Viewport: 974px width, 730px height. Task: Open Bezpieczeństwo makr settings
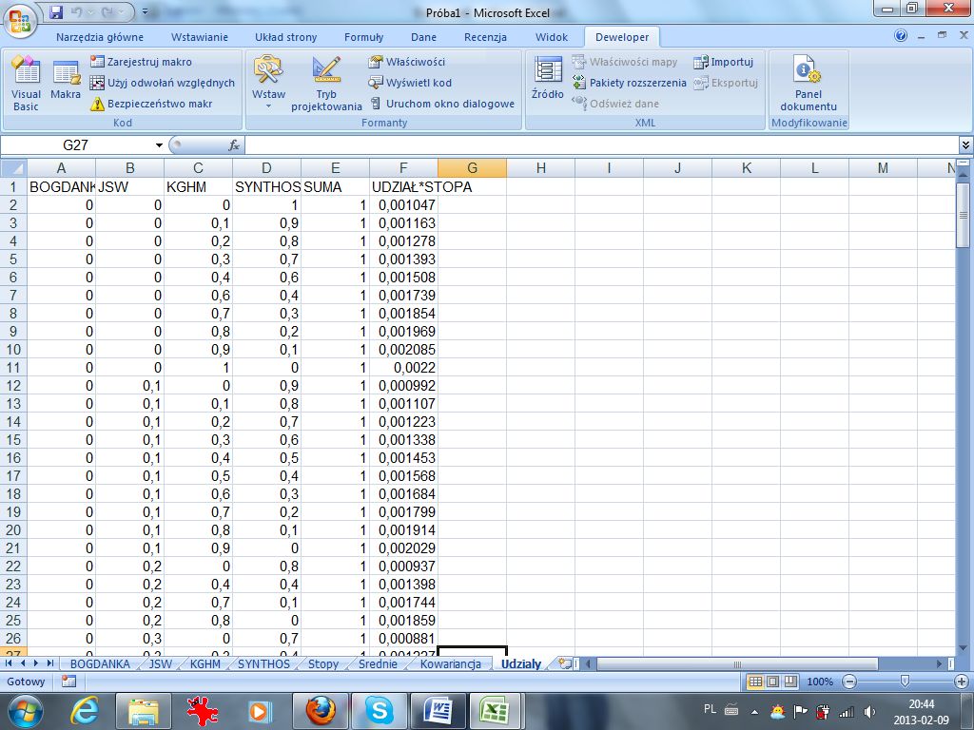coord(151,104)
